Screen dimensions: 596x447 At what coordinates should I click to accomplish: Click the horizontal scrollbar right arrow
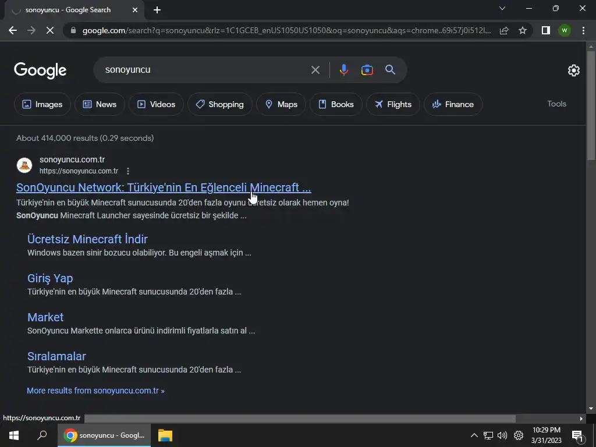tap(581, 418)
